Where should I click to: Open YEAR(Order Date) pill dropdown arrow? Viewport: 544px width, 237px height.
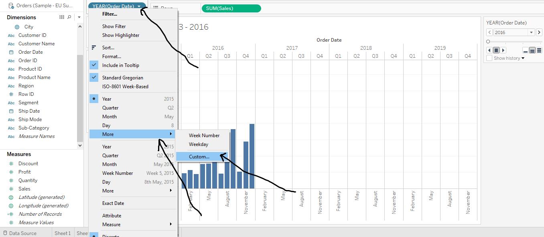tap(139, 6)
